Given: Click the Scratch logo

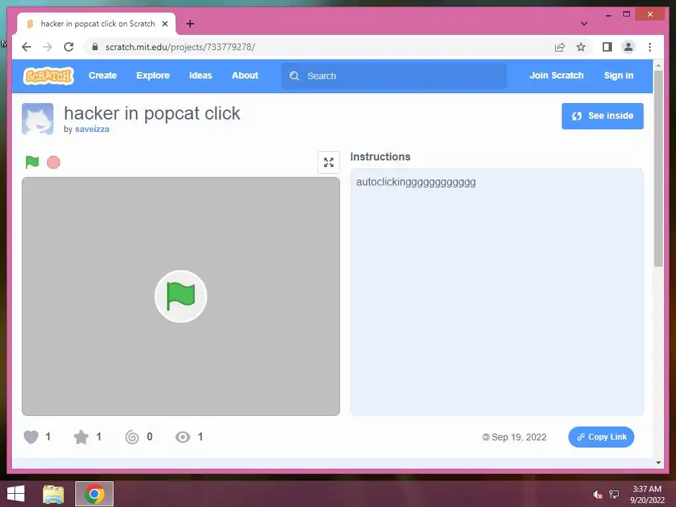Looking at the screenshot, I should [x=48, y=76].
